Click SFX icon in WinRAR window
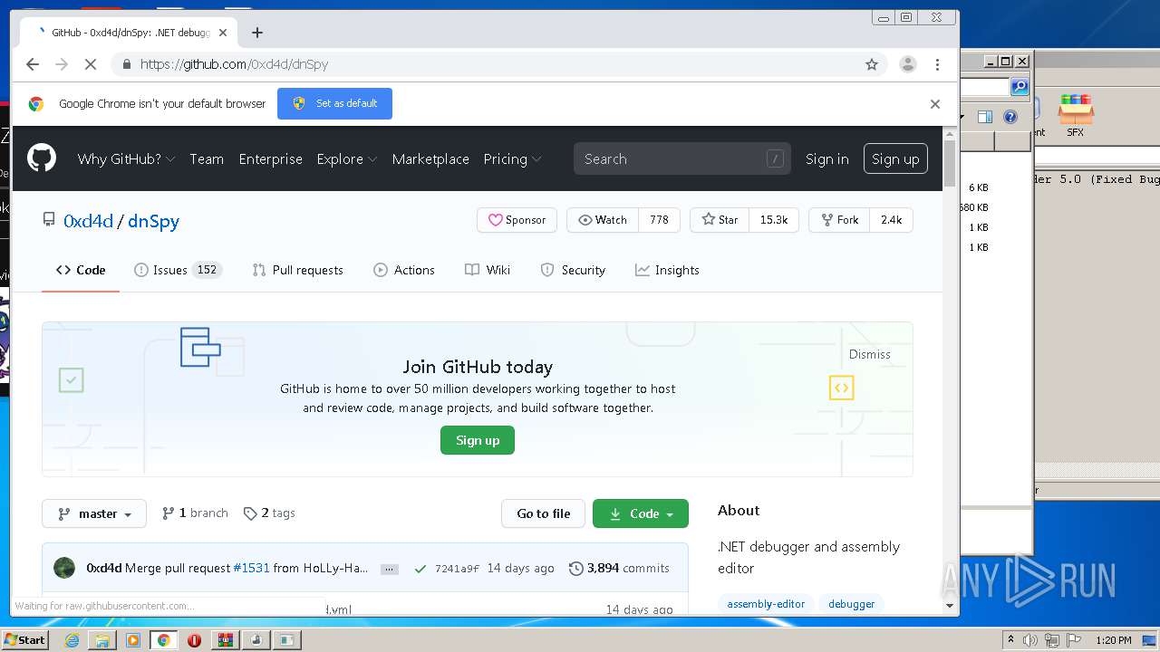The width and height of the screenshot is (1160, 652). point(1076,115)
